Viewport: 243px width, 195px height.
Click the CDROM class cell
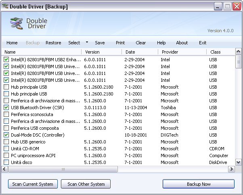point(217,149)
